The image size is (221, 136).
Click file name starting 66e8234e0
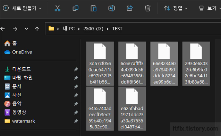point(164,73)
